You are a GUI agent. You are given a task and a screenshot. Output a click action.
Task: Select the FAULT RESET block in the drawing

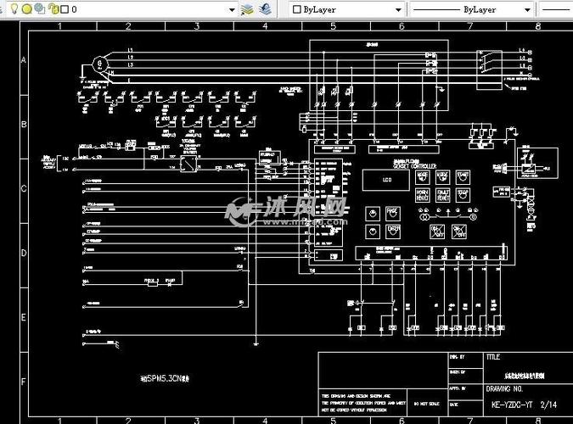(x=442, y=195)
